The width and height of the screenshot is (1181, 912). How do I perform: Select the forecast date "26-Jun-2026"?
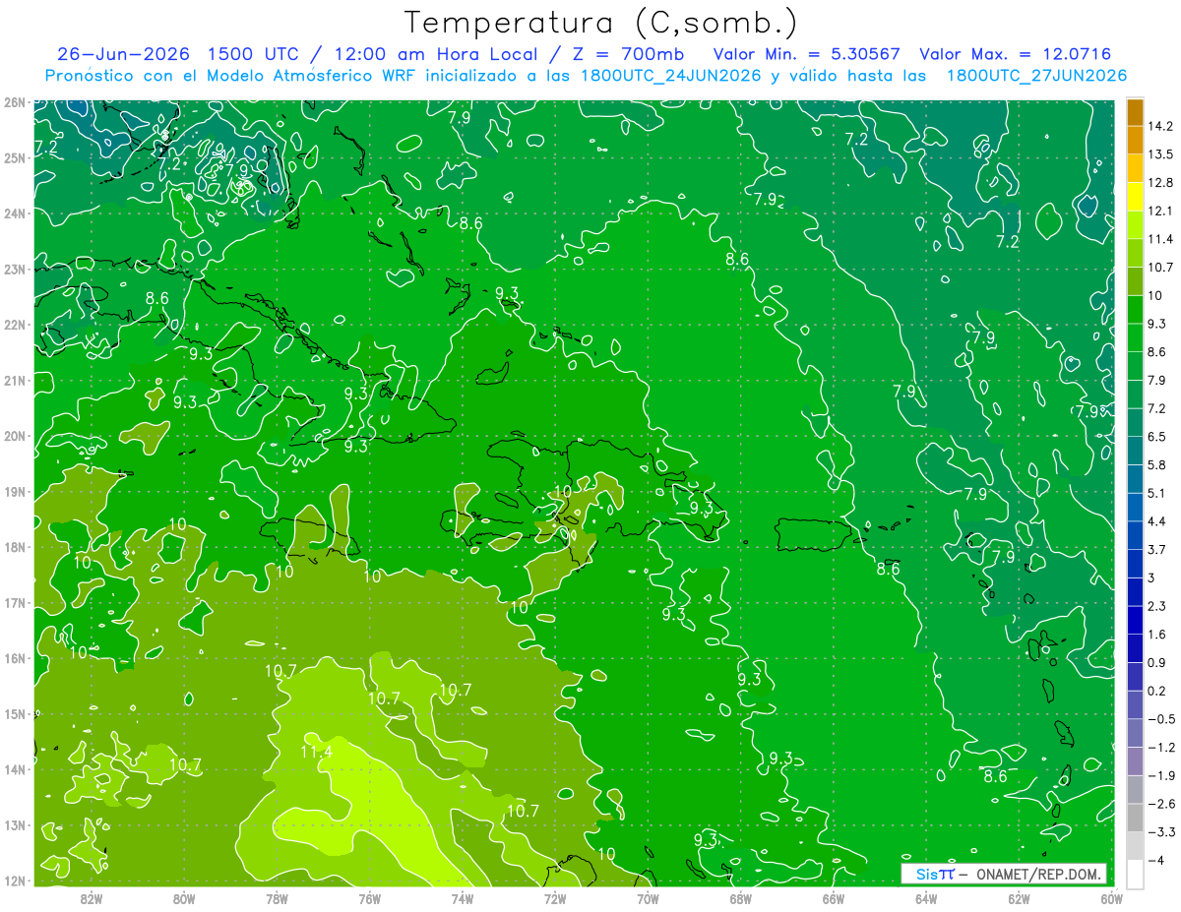click(122, 54)
